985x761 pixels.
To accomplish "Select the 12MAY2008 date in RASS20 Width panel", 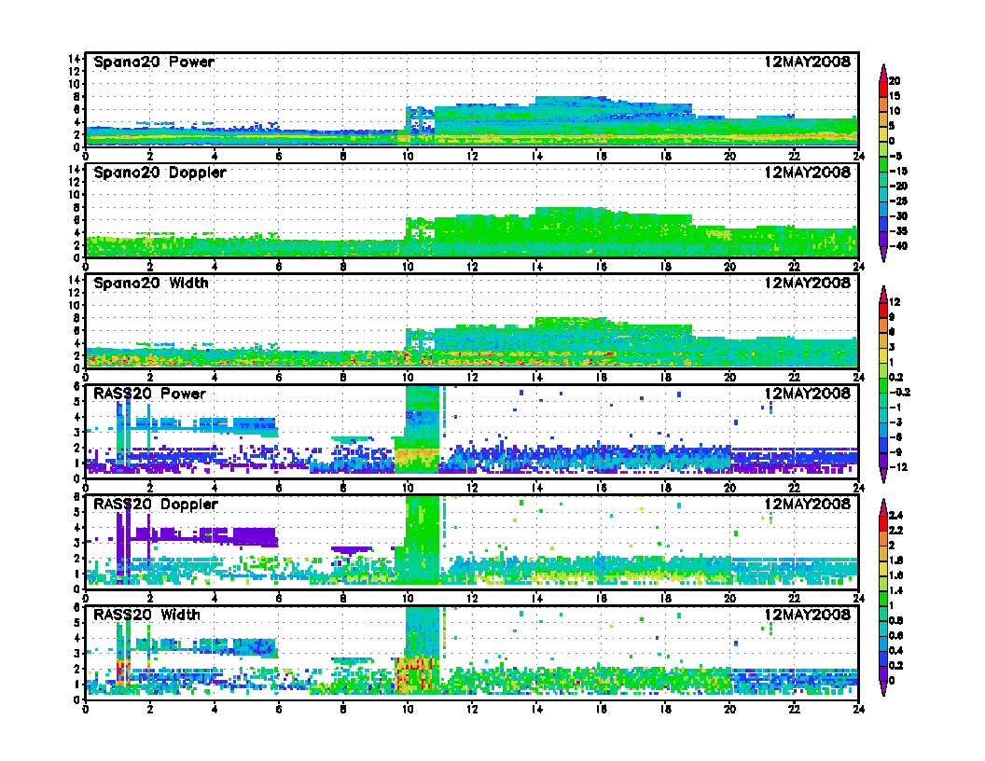I will pyautogui.click(x=807, y=614).
